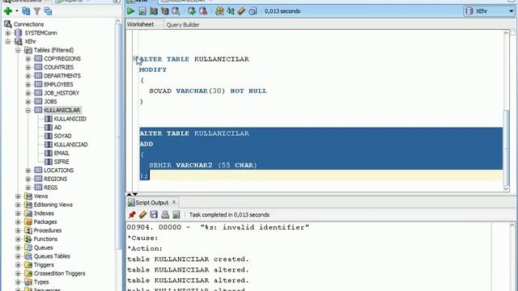Click the SOYAD VARCHAR(30) NOT NULL line

[x=208, y=91]
